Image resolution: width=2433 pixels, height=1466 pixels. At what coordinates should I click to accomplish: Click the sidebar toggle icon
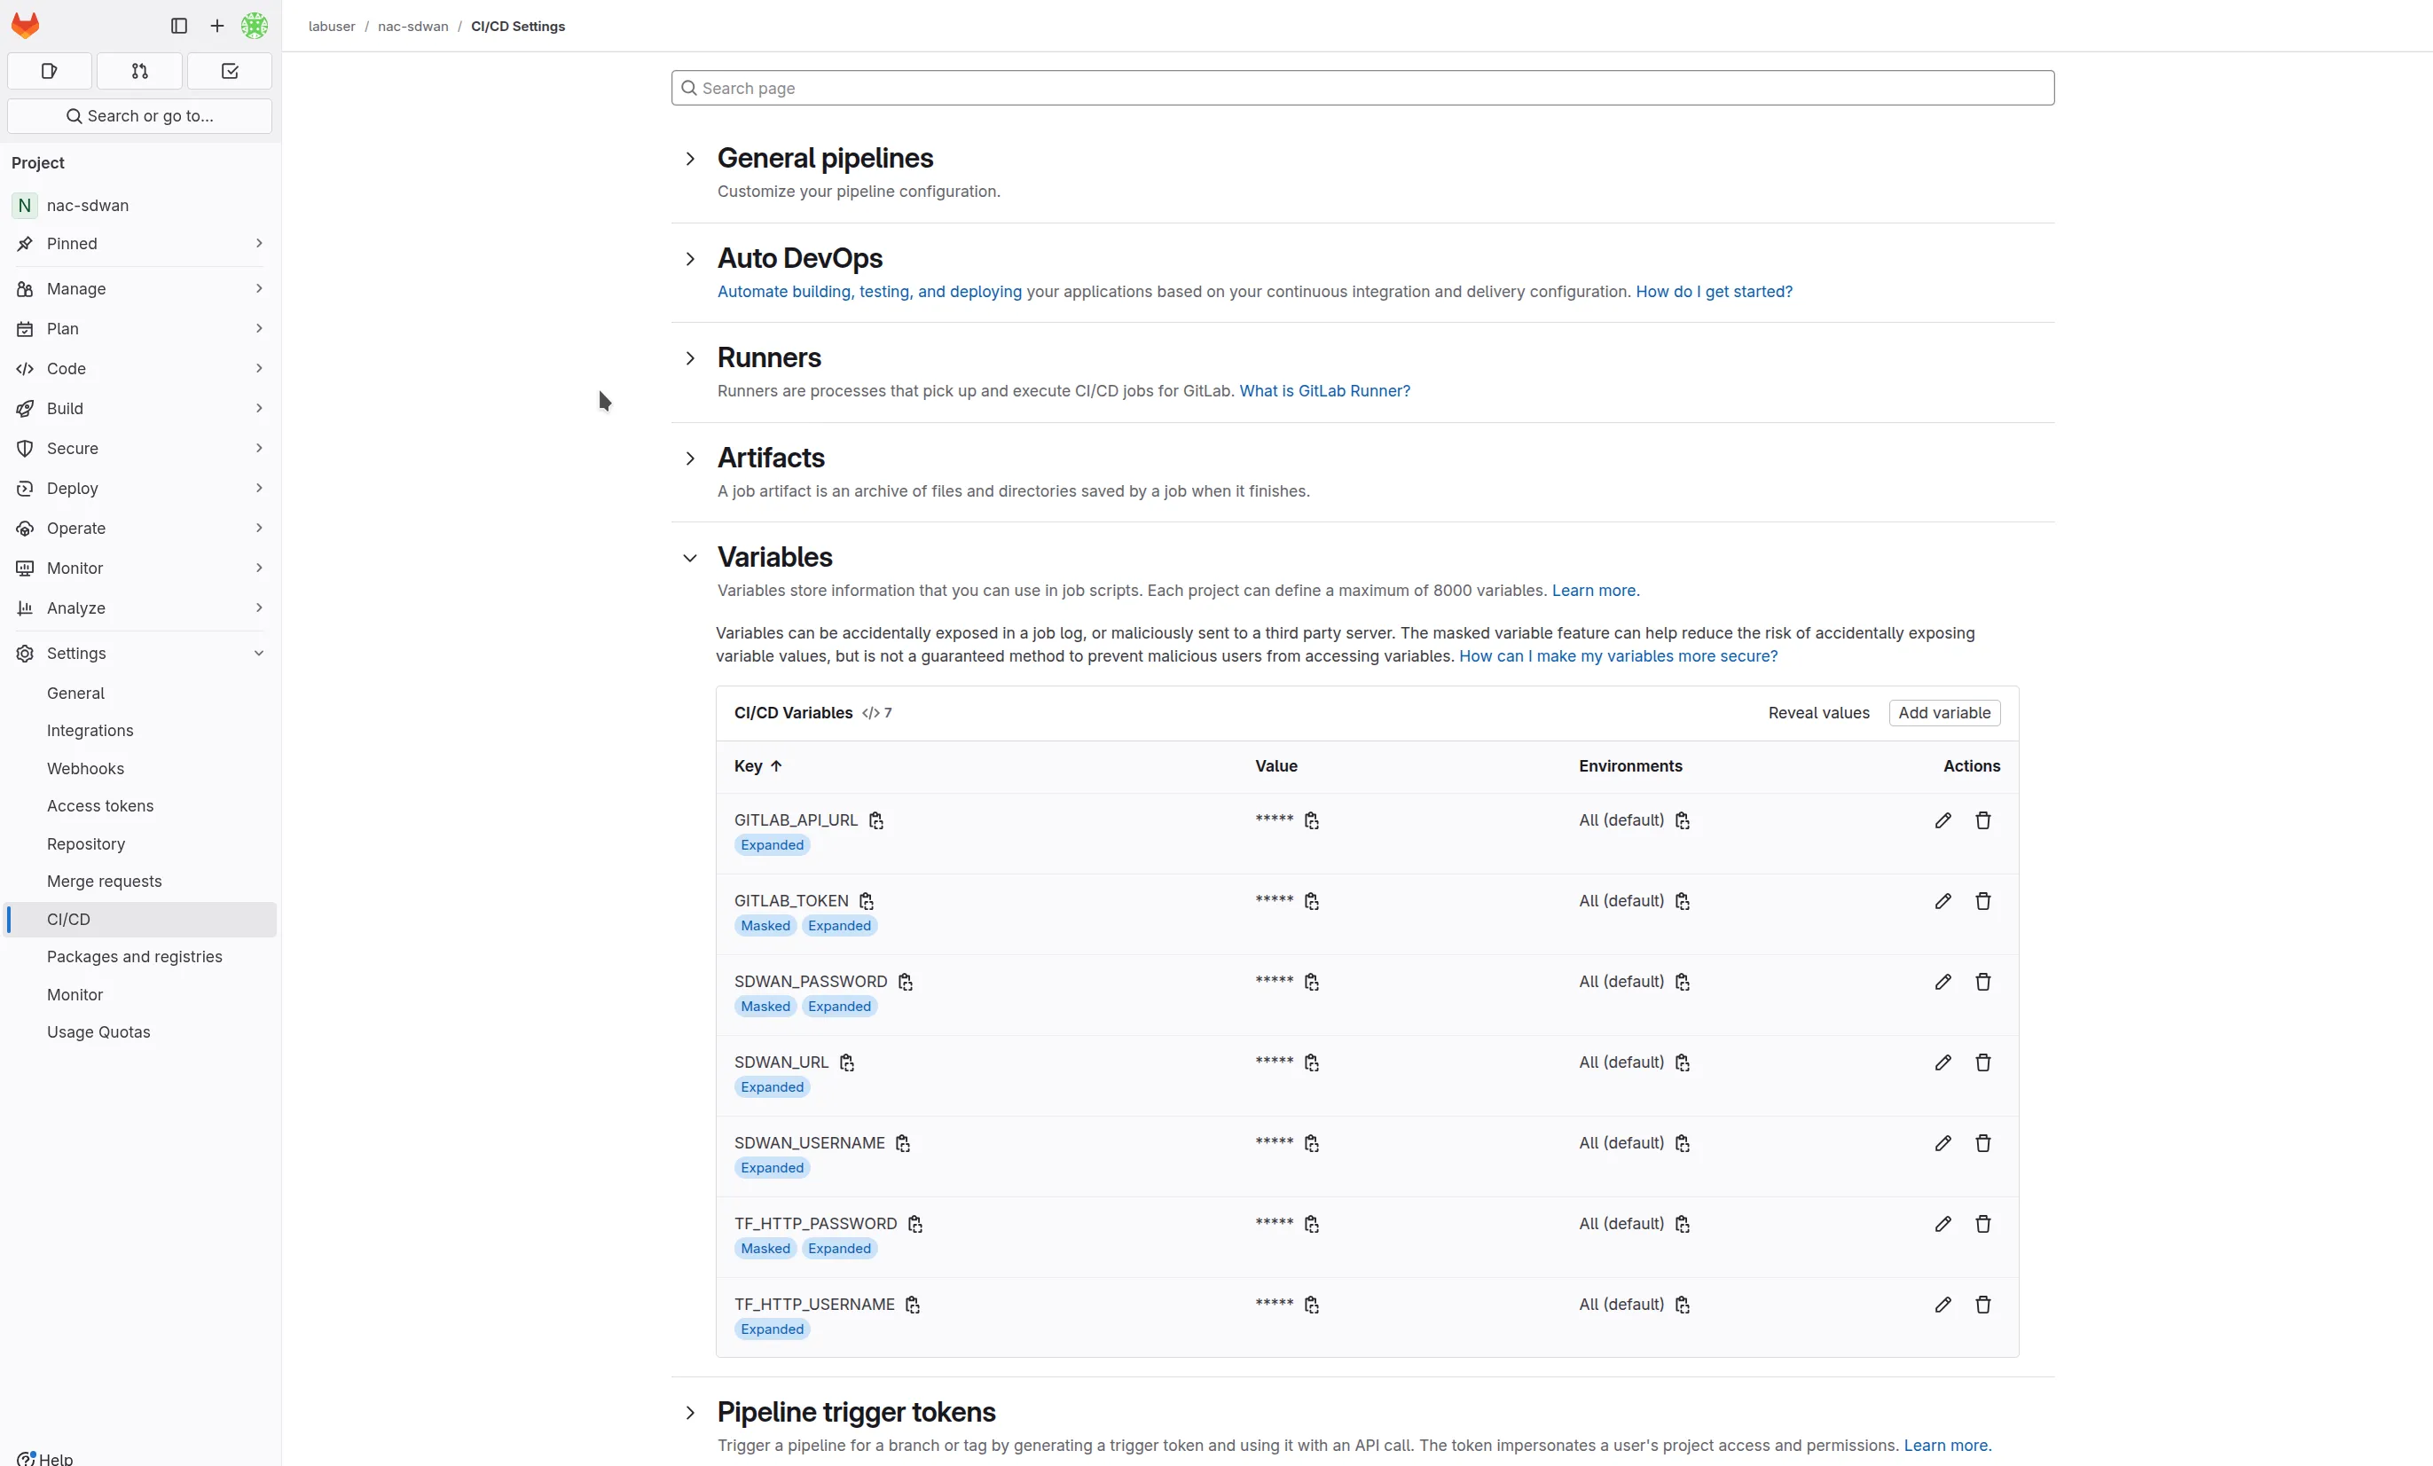click(x=177, y=26)
